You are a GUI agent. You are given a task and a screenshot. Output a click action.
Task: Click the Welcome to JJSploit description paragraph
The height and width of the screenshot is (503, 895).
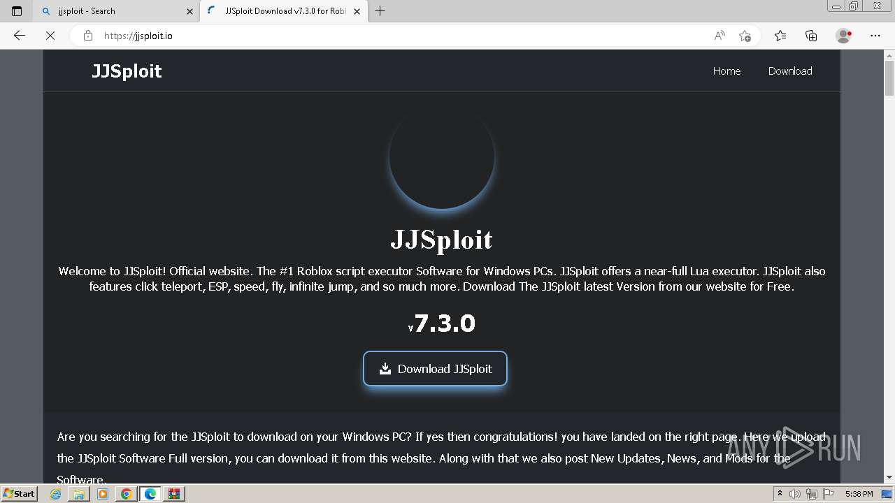(x=442, y=279)
